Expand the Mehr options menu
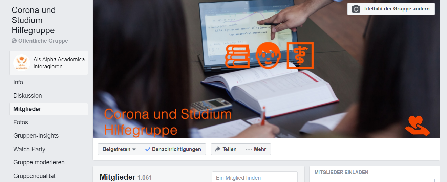 point(256,149)
